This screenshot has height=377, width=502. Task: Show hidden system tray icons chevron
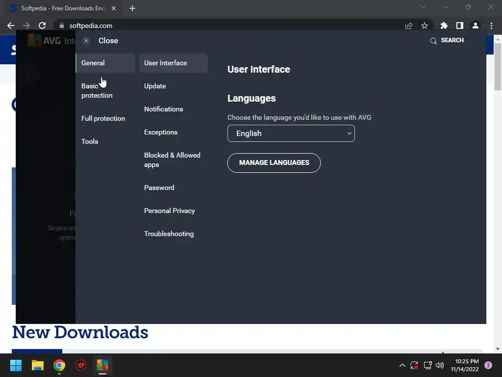click(x=402, y=365)
